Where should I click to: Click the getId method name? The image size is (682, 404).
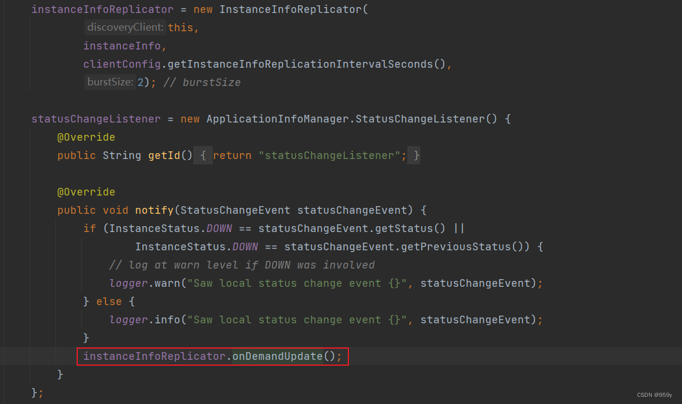tap(164, 155)
